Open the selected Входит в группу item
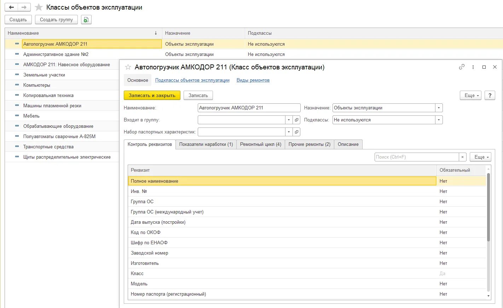503x308 pixels. (297, 120)
